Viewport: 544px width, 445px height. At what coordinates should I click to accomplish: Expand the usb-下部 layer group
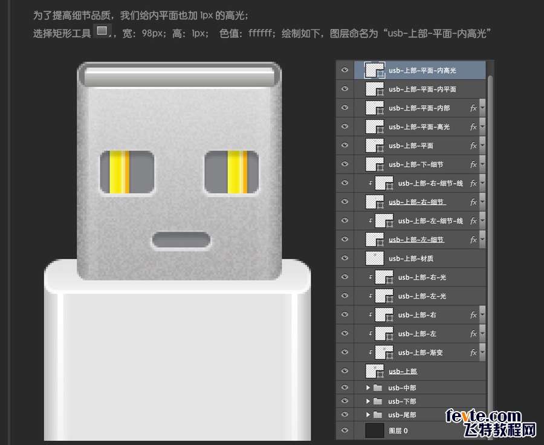(368, 401)
